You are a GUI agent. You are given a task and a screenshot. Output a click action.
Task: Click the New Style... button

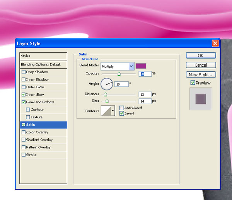point(201,75)
